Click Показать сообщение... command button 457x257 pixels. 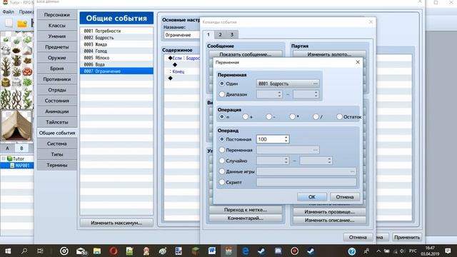(x=246, y=54)
